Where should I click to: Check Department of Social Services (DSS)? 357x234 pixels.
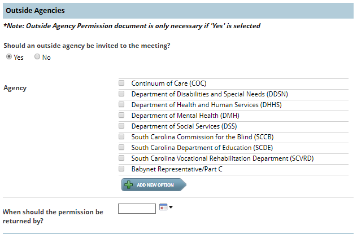click(121, 126)
